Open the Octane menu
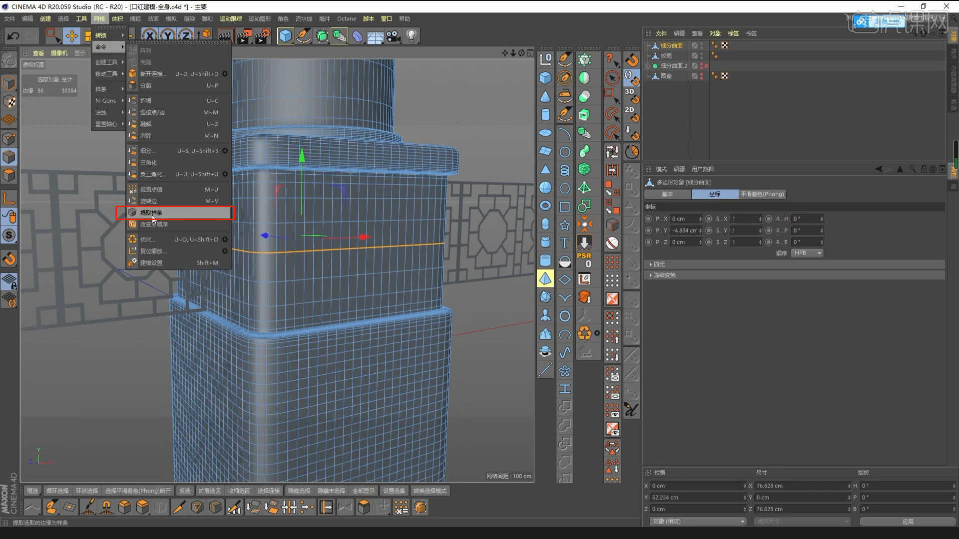This screenshot has height=539, width=959. click(347, 19)
